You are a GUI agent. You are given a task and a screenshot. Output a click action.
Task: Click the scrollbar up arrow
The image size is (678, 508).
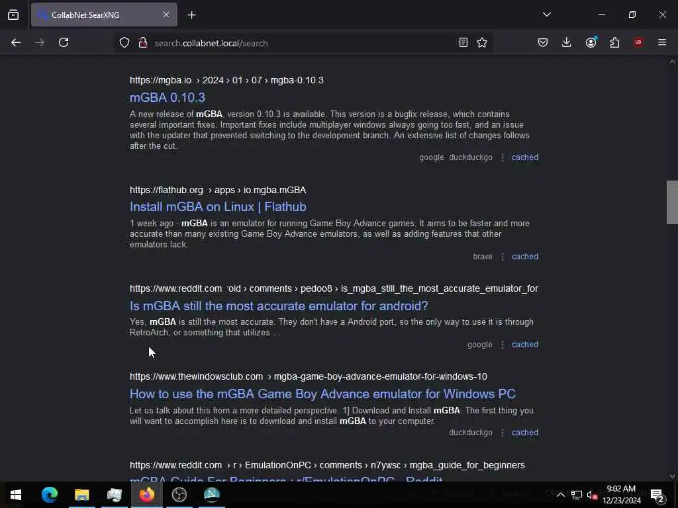(672, 62)
